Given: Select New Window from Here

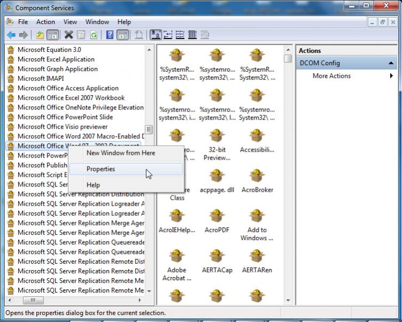Looking at the screenshot, I should click(x=121, y=153).
